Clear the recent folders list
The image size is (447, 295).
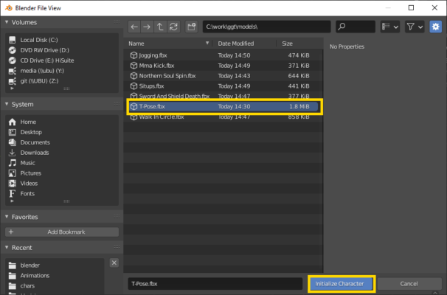[x=114, y=263]
